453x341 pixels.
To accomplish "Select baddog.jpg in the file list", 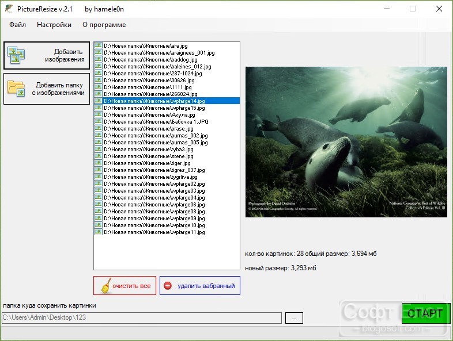I will click(x=167, y=60).
